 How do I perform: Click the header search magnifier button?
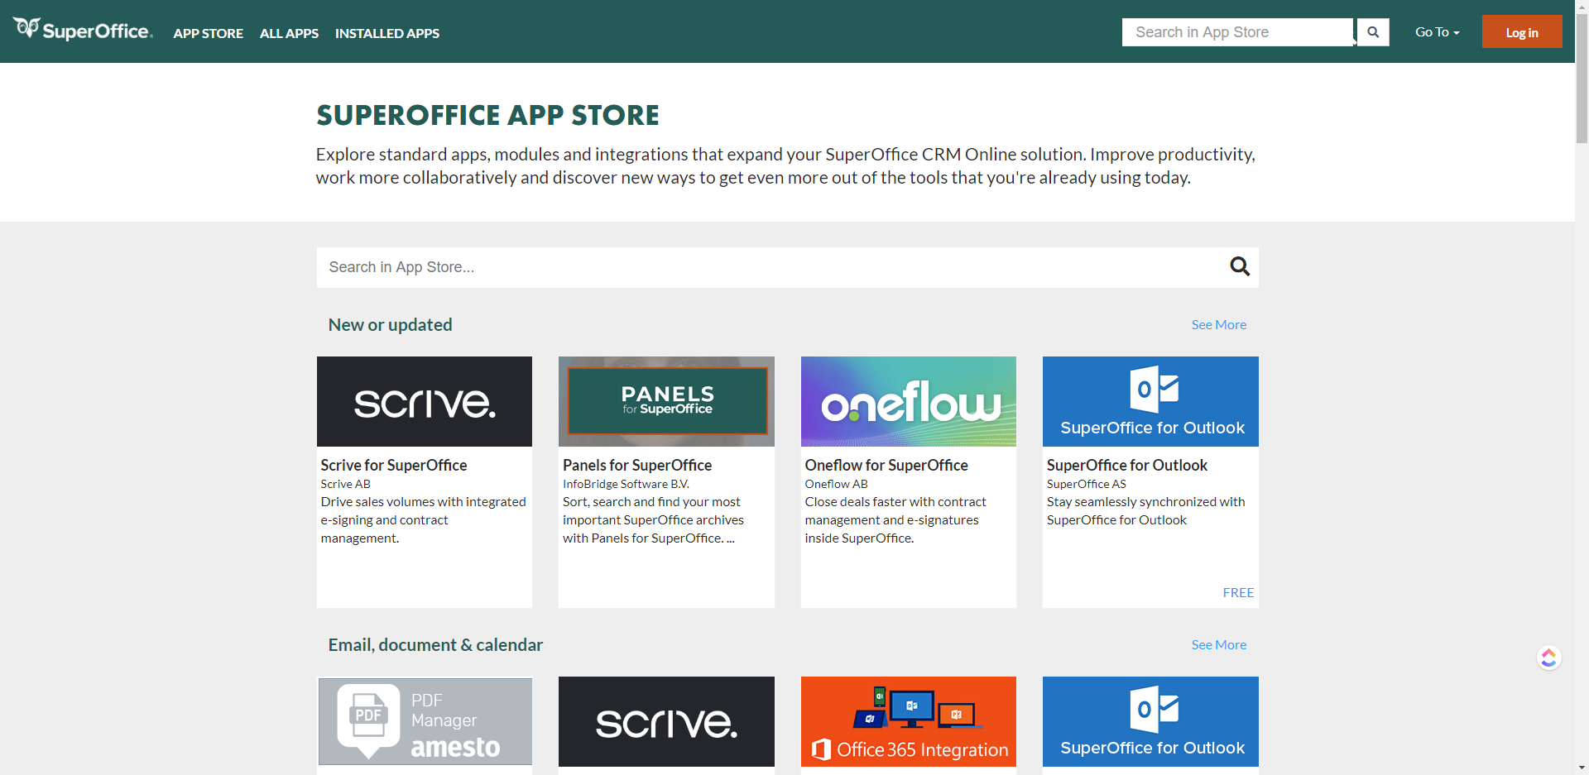click(1372, 32)
